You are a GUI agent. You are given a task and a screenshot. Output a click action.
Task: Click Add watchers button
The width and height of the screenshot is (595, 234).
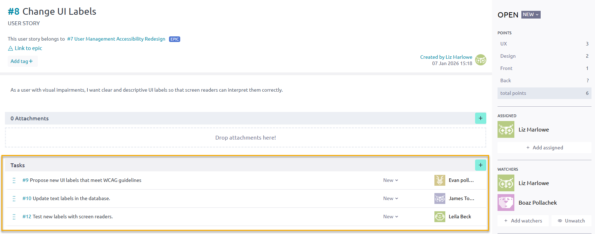coord(523,221)
